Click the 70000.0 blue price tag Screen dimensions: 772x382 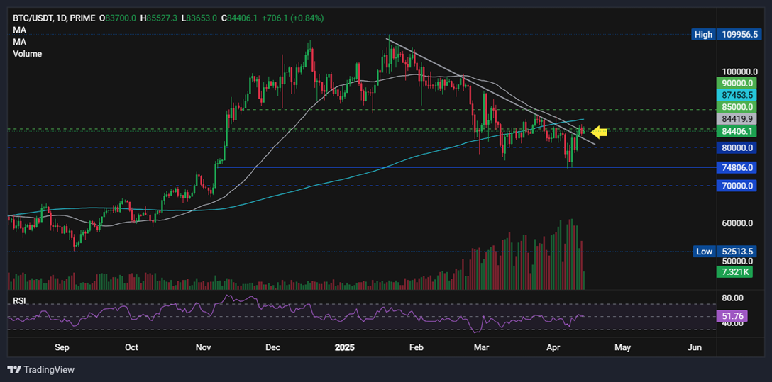tap(737, 186)
